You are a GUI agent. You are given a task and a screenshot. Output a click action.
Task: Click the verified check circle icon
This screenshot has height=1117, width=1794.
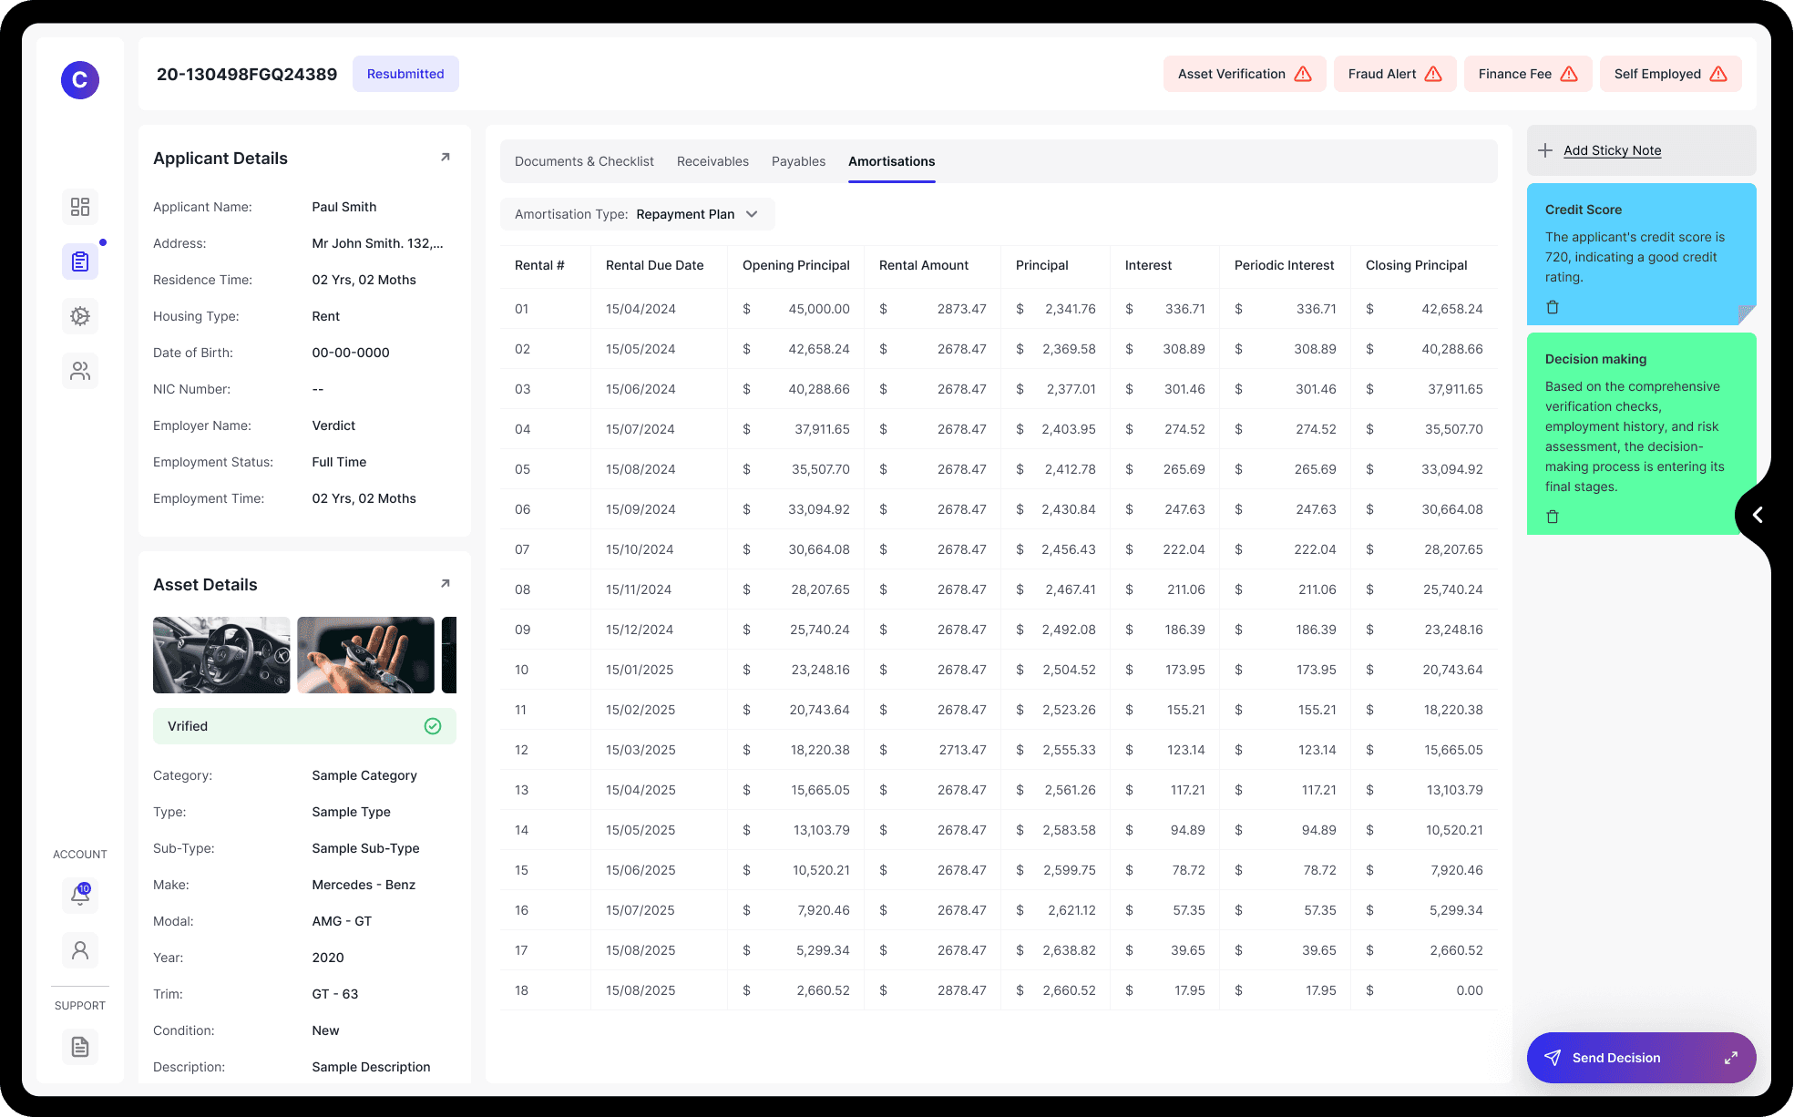433,726
